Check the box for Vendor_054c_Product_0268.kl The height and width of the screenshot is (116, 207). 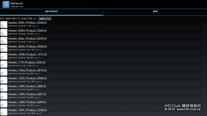[204, 24]
